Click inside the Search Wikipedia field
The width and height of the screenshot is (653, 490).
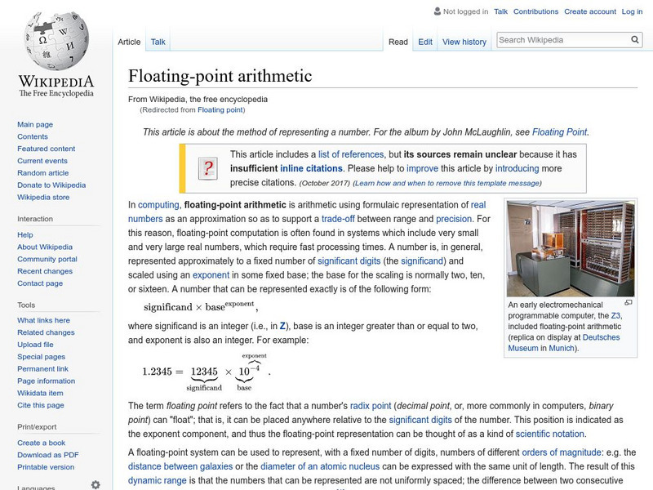pyautogui.click(x=563, y=40)
